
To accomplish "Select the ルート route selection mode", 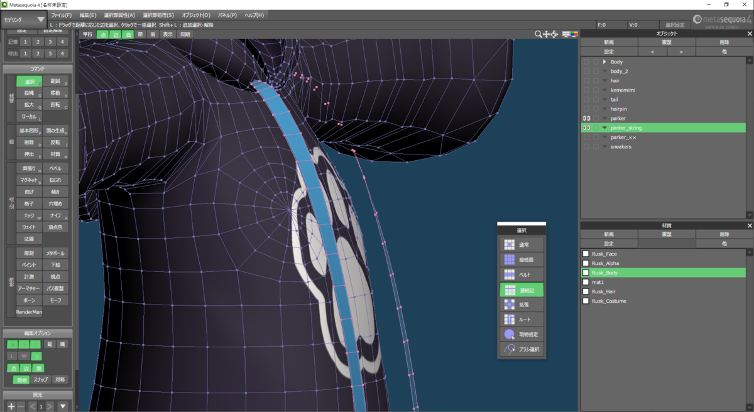I will click(522, 320).
